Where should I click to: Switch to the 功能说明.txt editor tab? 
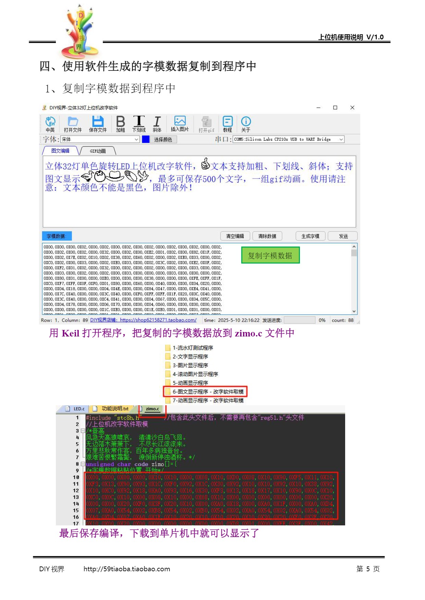111,409
